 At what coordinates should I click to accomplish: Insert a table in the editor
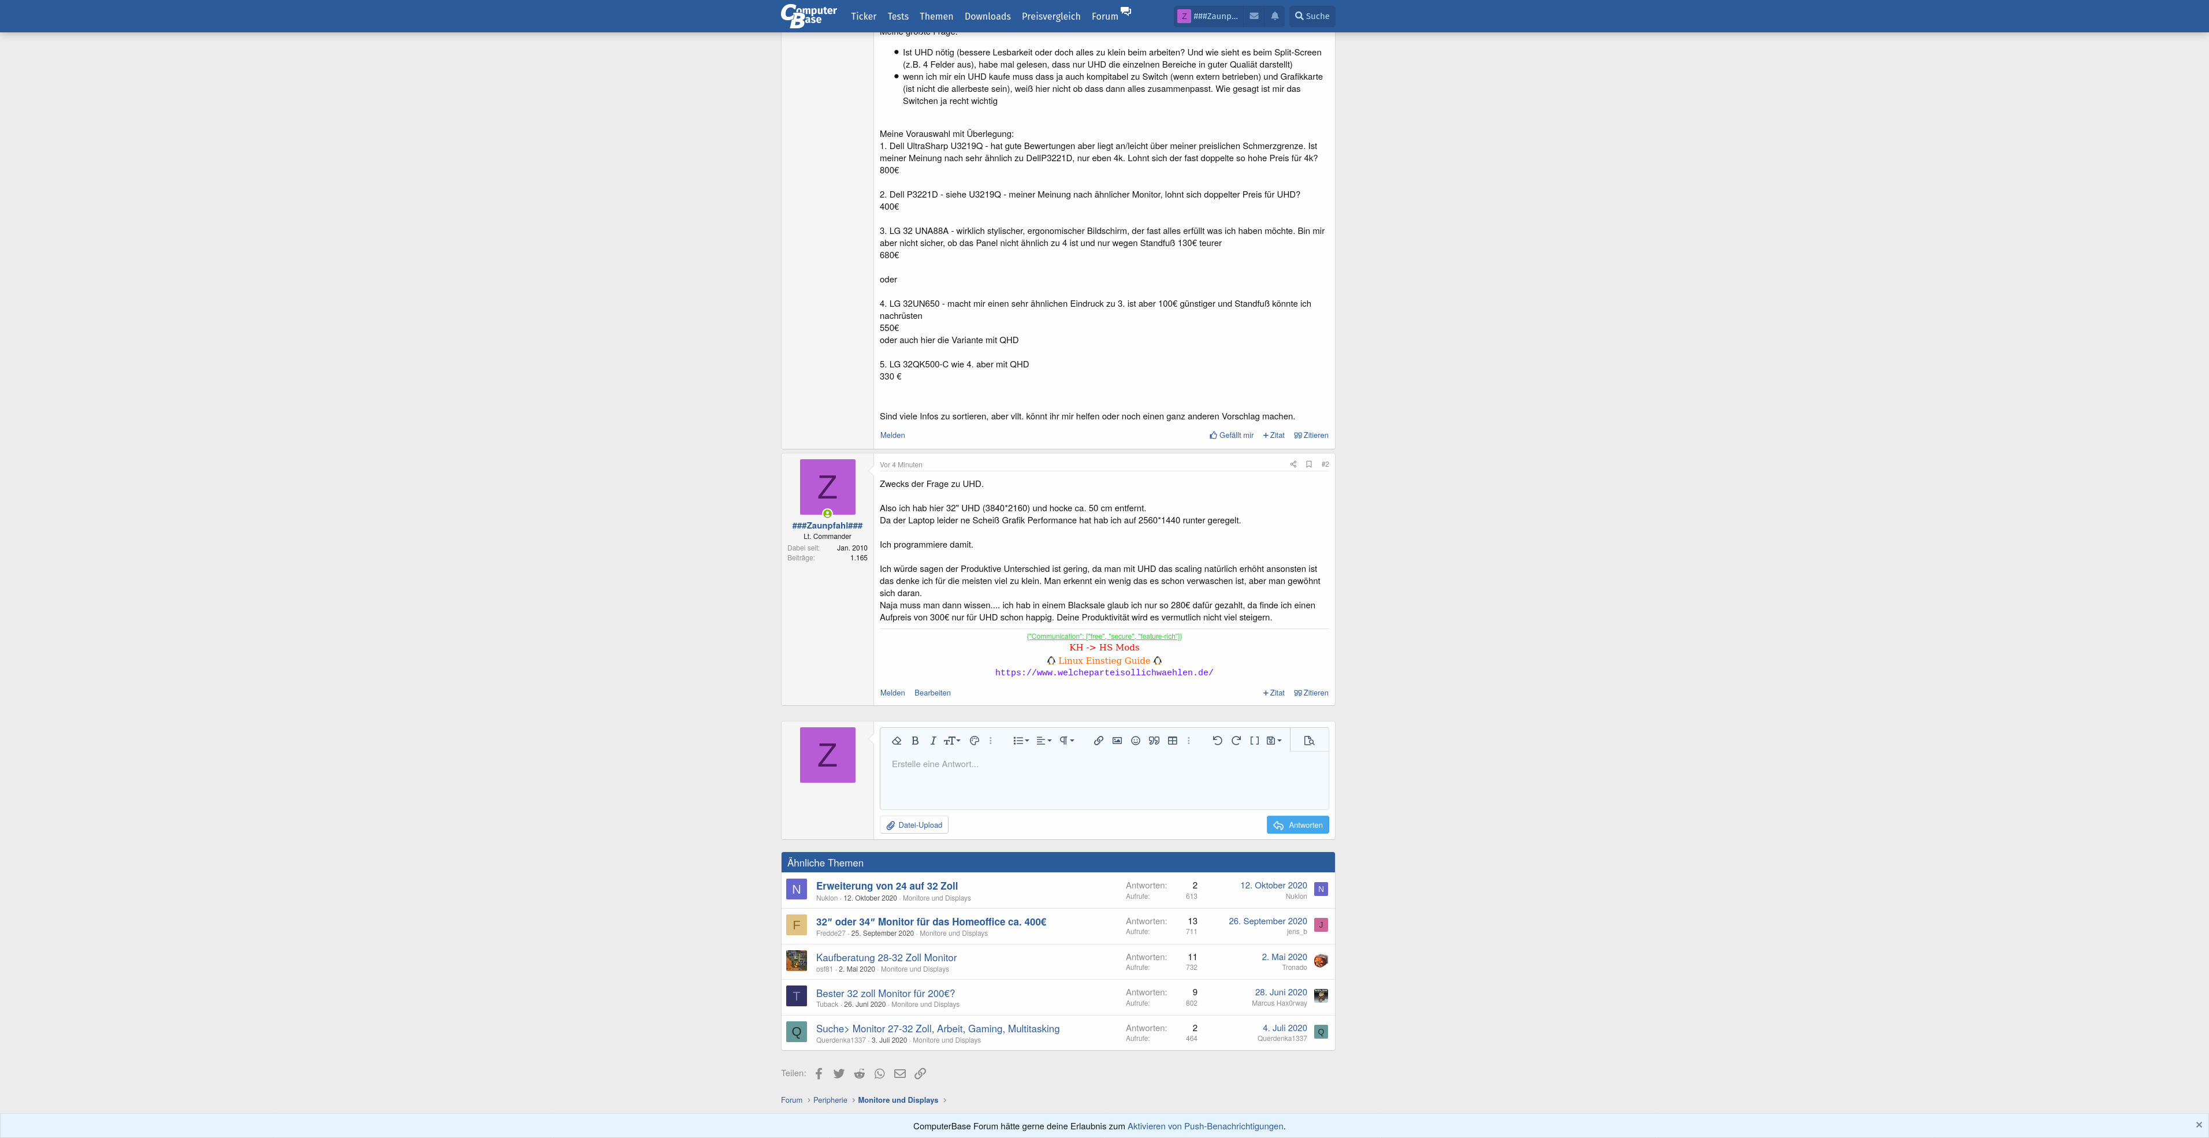tap(1172, 741)
